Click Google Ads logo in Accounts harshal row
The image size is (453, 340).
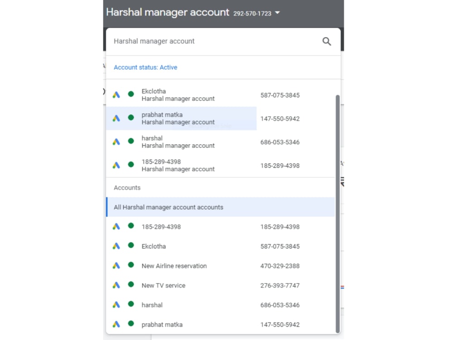116,305
